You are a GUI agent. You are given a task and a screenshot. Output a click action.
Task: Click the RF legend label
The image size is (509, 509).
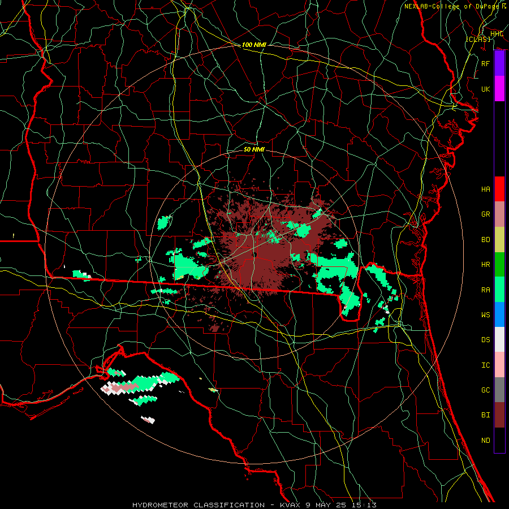(486, 63)
